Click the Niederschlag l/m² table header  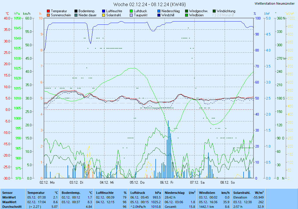coord(180,193)
